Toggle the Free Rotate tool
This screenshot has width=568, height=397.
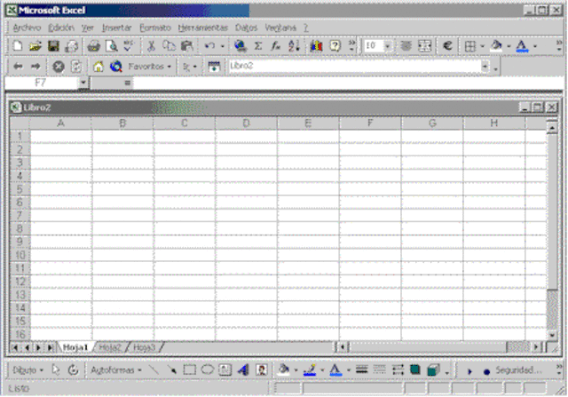(73, 370)
